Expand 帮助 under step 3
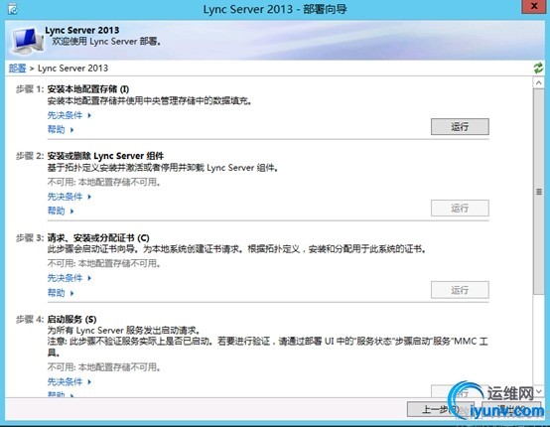Image resolution: width=550 pixels, height=427 pixels. point(61,293)
